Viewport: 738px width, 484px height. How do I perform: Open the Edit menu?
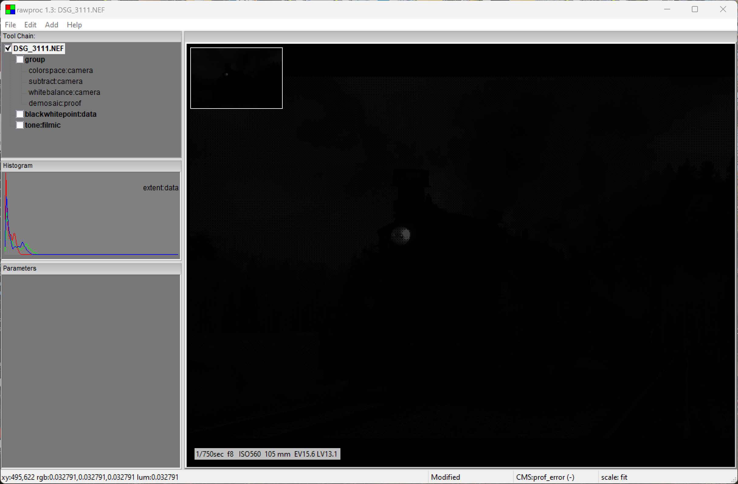[x=30, y=25]
